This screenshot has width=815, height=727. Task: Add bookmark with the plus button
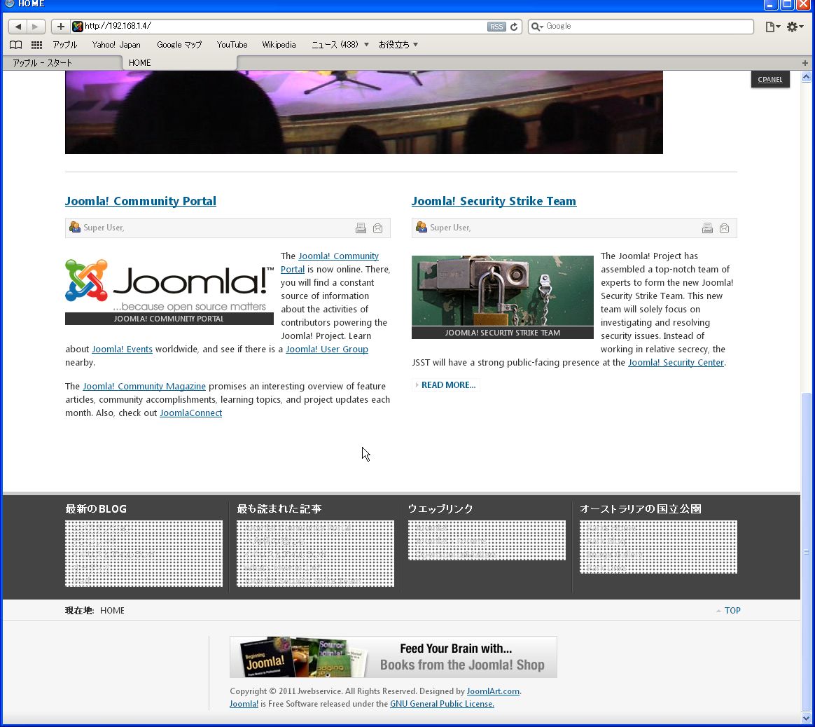(x=61, y=26)
